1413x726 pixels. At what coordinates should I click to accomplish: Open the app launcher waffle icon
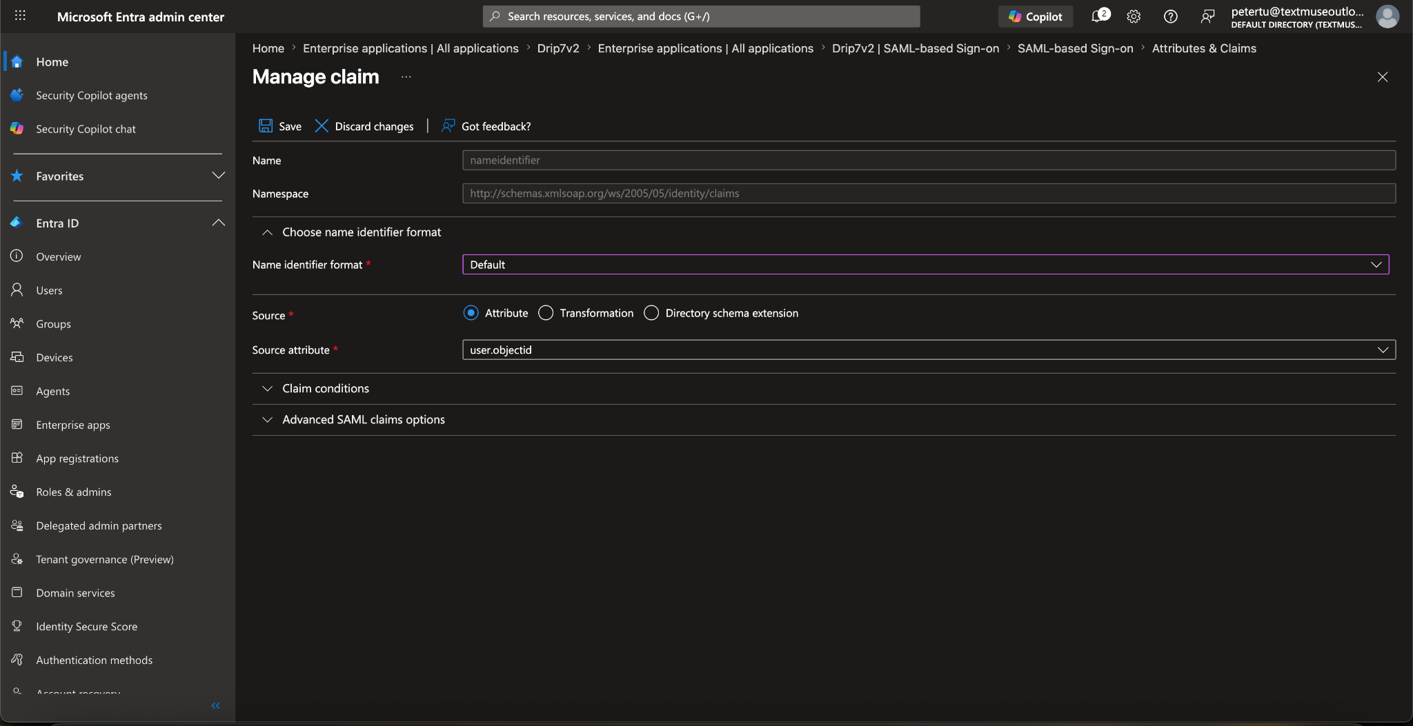coord(20,16)
